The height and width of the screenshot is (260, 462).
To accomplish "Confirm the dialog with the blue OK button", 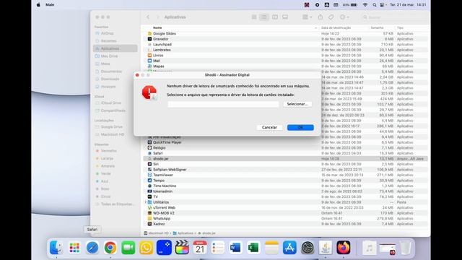I will tap(300, 127).
